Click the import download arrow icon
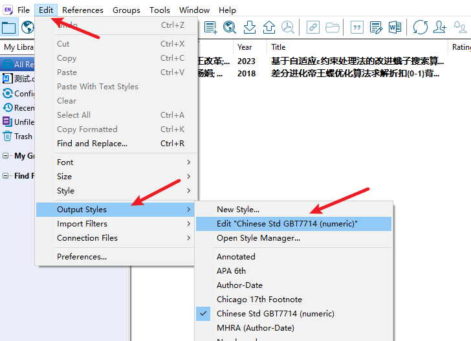471x341 pixels. (x=250, y=27)
